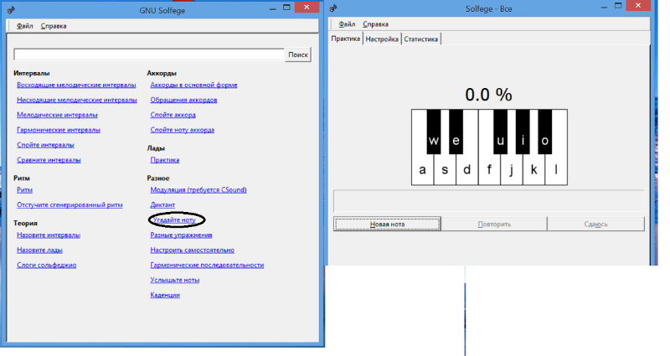The image size is (670, 356).
Task: Open Гармонические интервалы link
Action: tap(59, 130)
